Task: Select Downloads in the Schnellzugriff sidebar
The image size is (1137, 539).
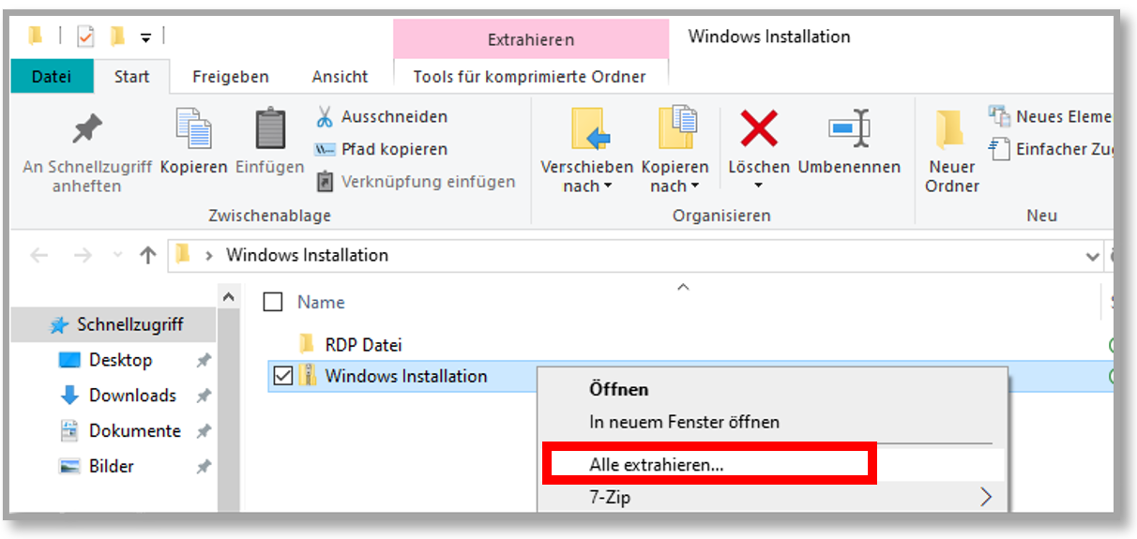Action: click(132, 396)
